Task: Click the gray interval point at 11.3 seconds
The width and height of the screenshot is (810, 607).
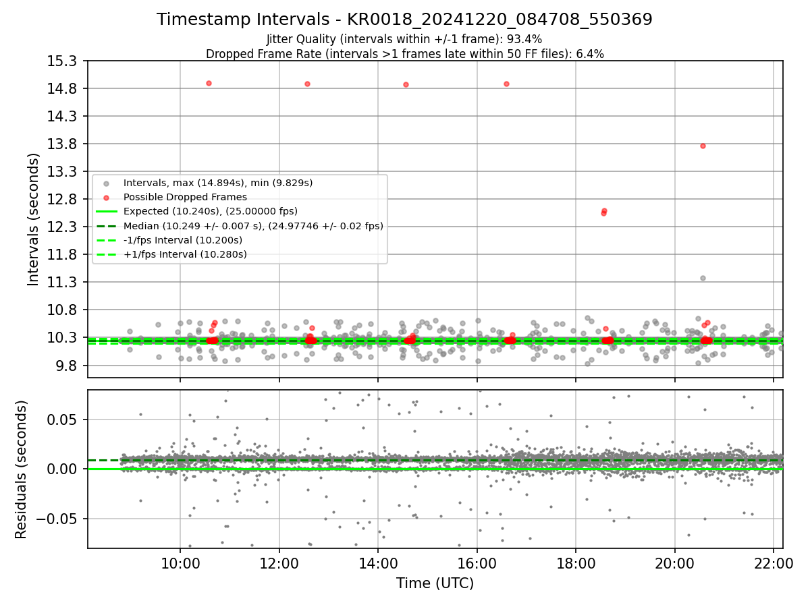Action: point(703,278)
